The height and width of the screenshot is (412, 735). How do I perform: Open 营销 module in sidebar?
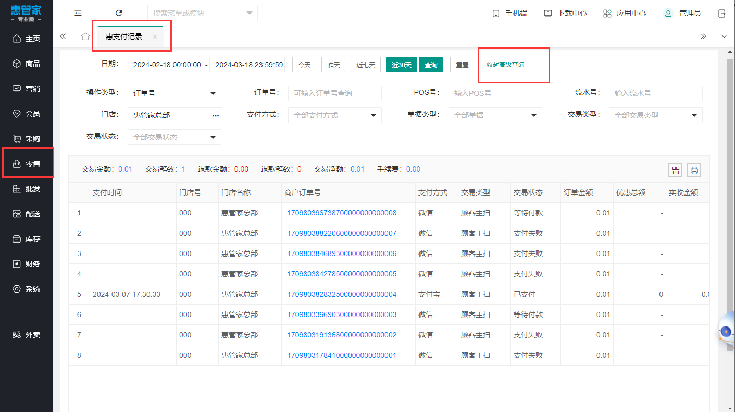coord(27,89)
